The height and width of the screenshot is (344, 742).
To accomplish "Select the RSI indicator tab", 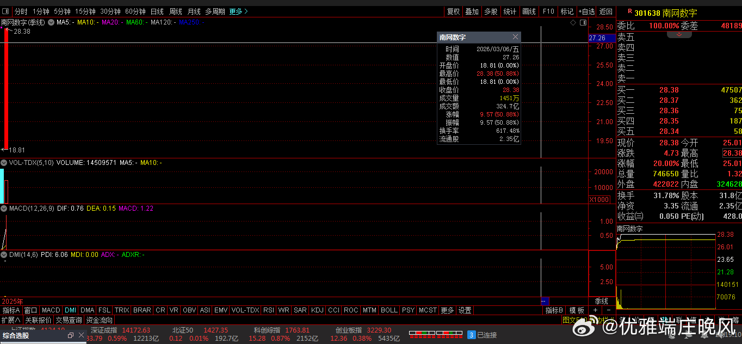I will (269, 310).
